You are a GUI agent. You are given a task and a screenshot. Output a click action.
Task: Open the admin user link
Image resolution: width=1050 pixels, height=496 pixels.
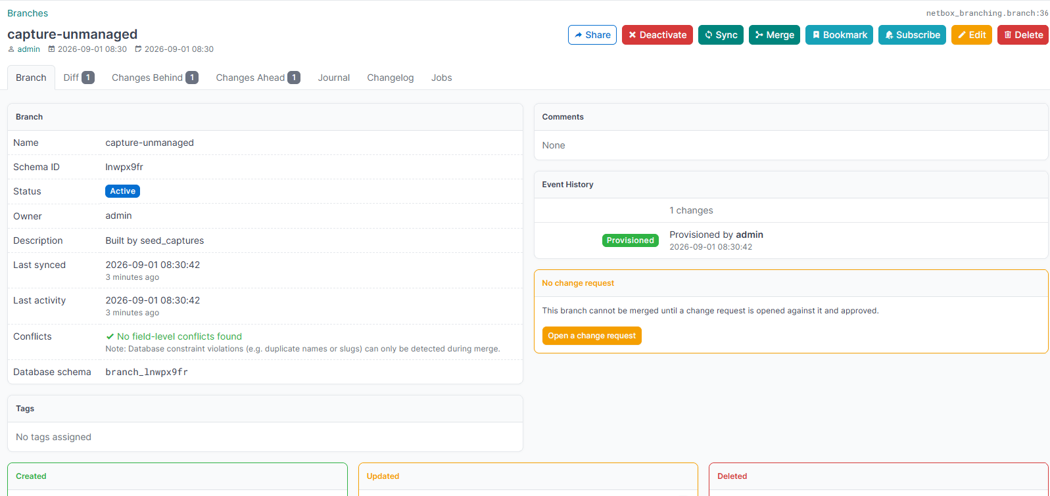point(28,49)
